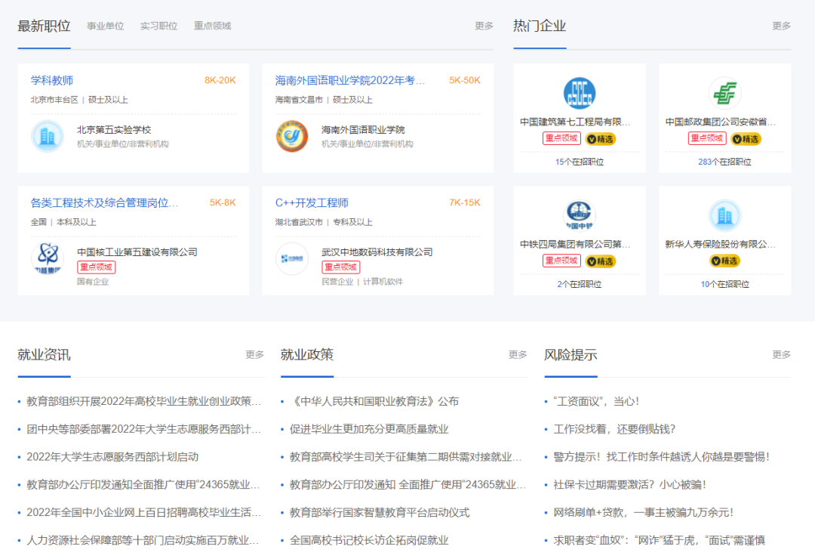The height and width of the screenshot is (559, 815).
Task: Open risk tip 工作没找着，还要倒贴钱?
Action: click(x=614, y=429)
